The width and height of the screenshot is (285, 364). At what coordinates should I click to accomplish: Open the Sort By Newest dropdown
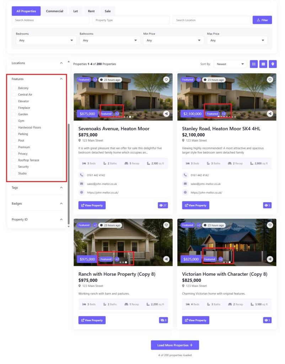point(231,64)
